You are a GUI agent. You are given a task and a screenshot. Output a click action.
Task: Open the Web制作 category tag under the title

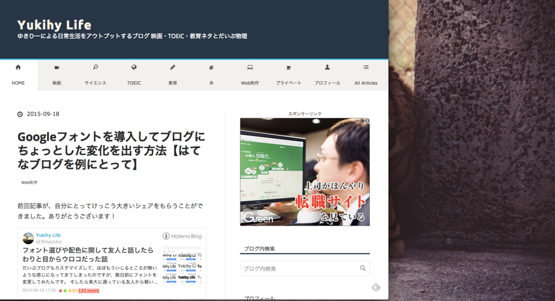pyautogui.click(x=29, y=183)
